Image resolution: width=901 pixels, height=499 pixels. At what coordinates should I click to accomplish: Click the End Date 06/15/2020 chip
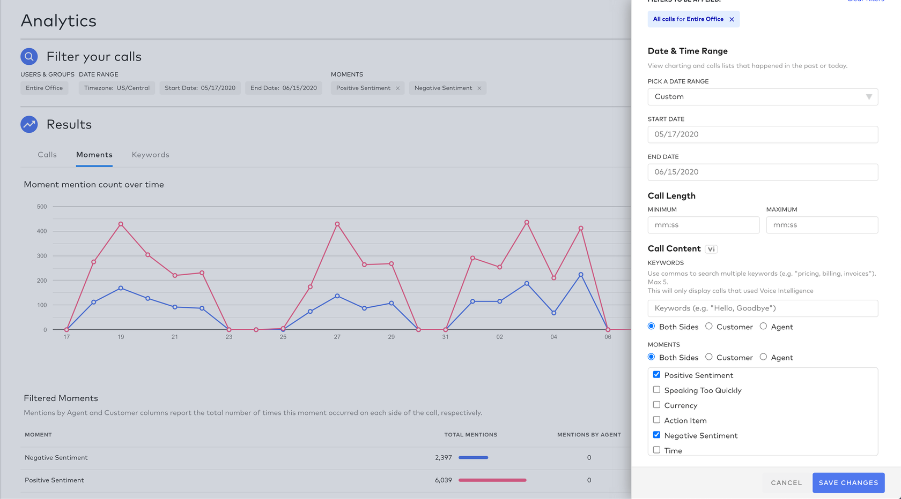pos(284,88)
